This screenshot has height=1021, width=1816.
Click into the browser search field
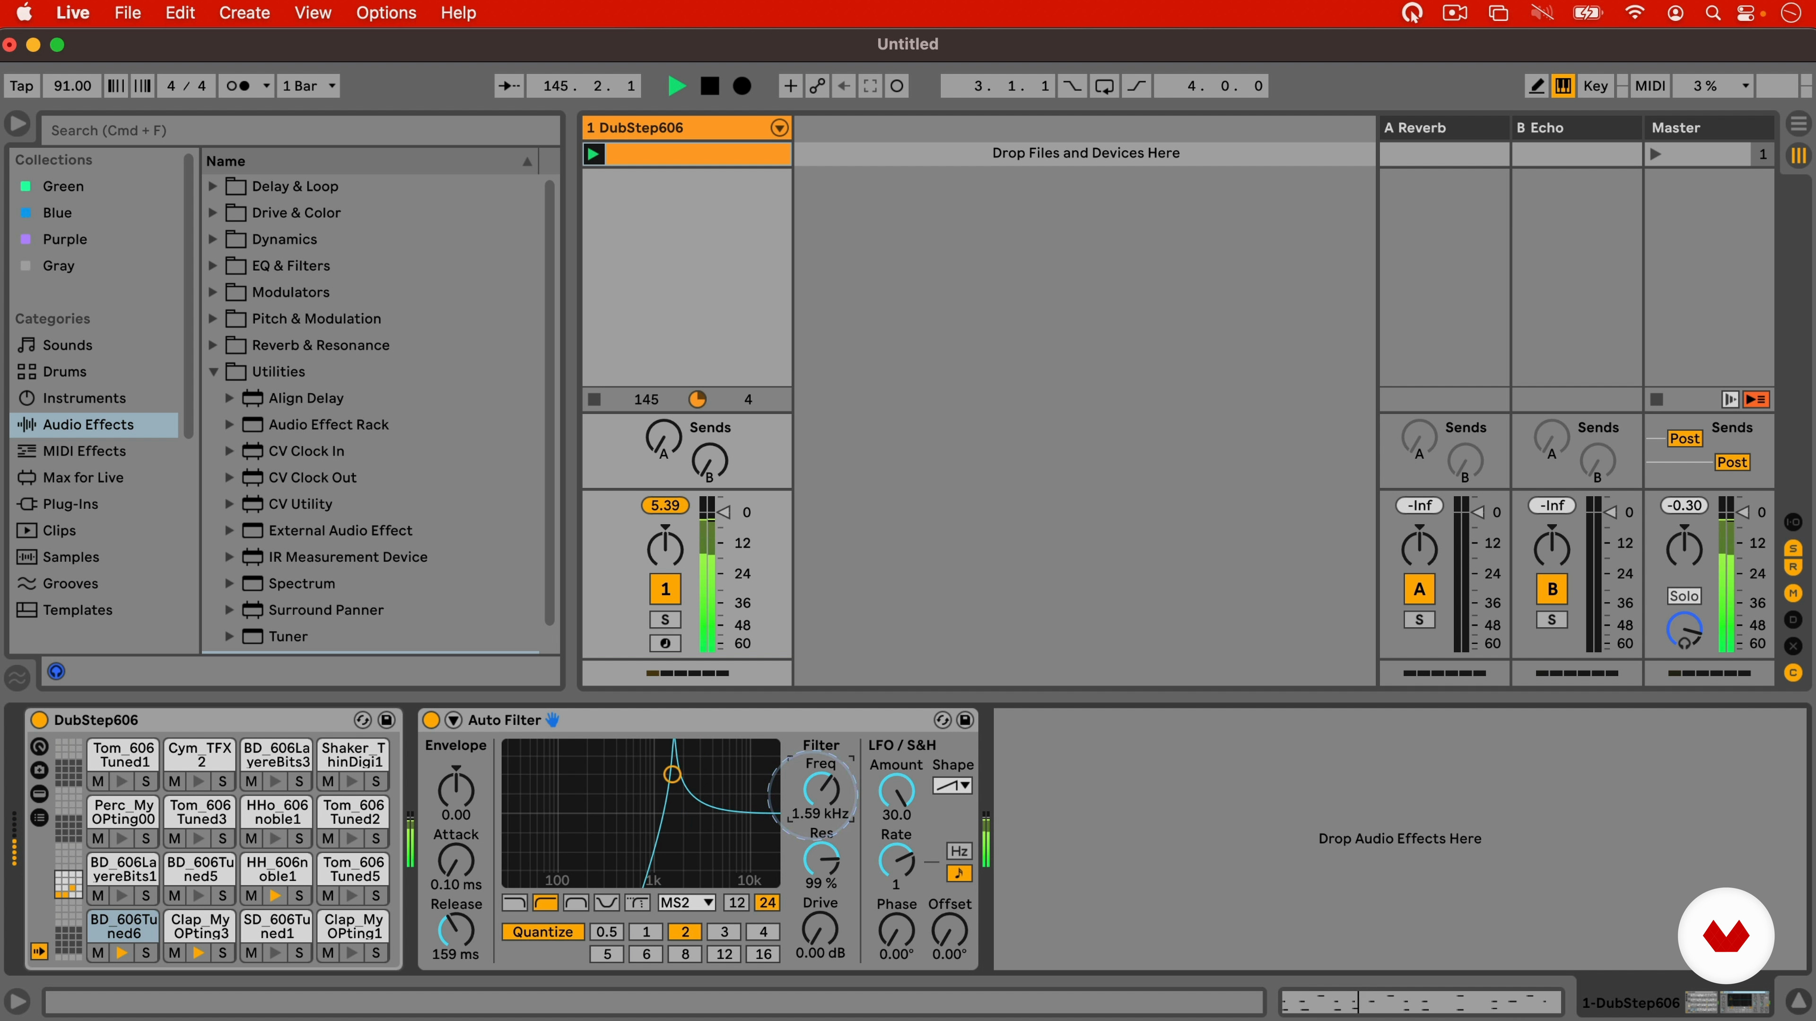click(x=301, y=130)
